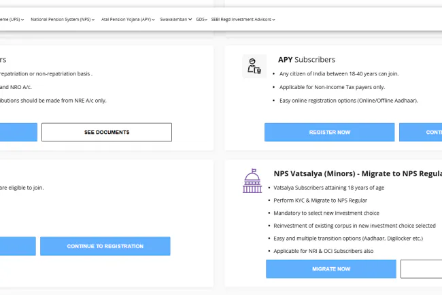The width and height of the screenshot is (442, 295).
Task: Click 'and NRO A/c.' text
Action: coord(16,88)
